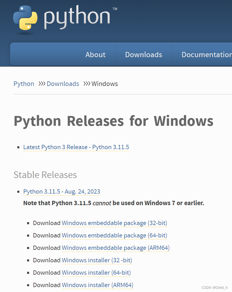Open the Downloads navigation menu

click(x=144, y=55)
